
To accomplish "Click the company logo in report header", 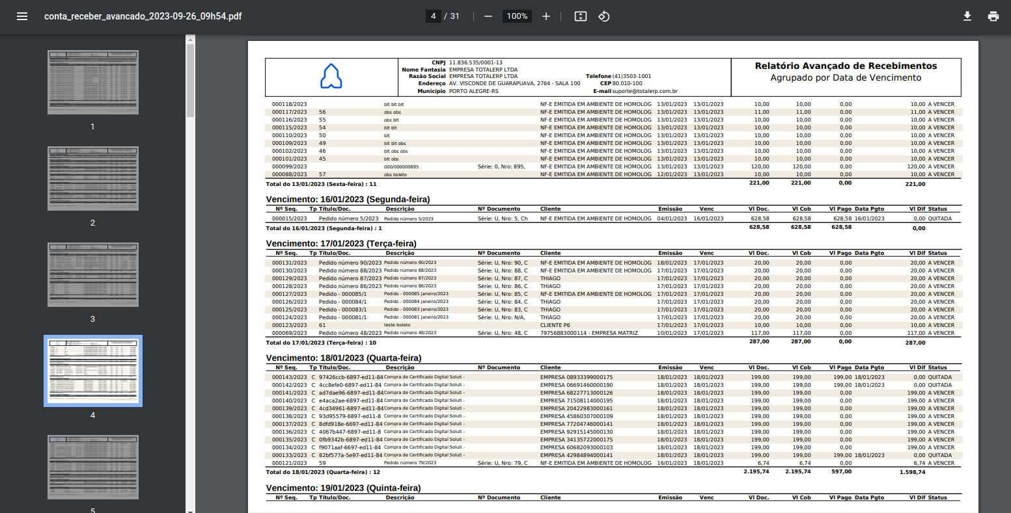I will [331, 77].
